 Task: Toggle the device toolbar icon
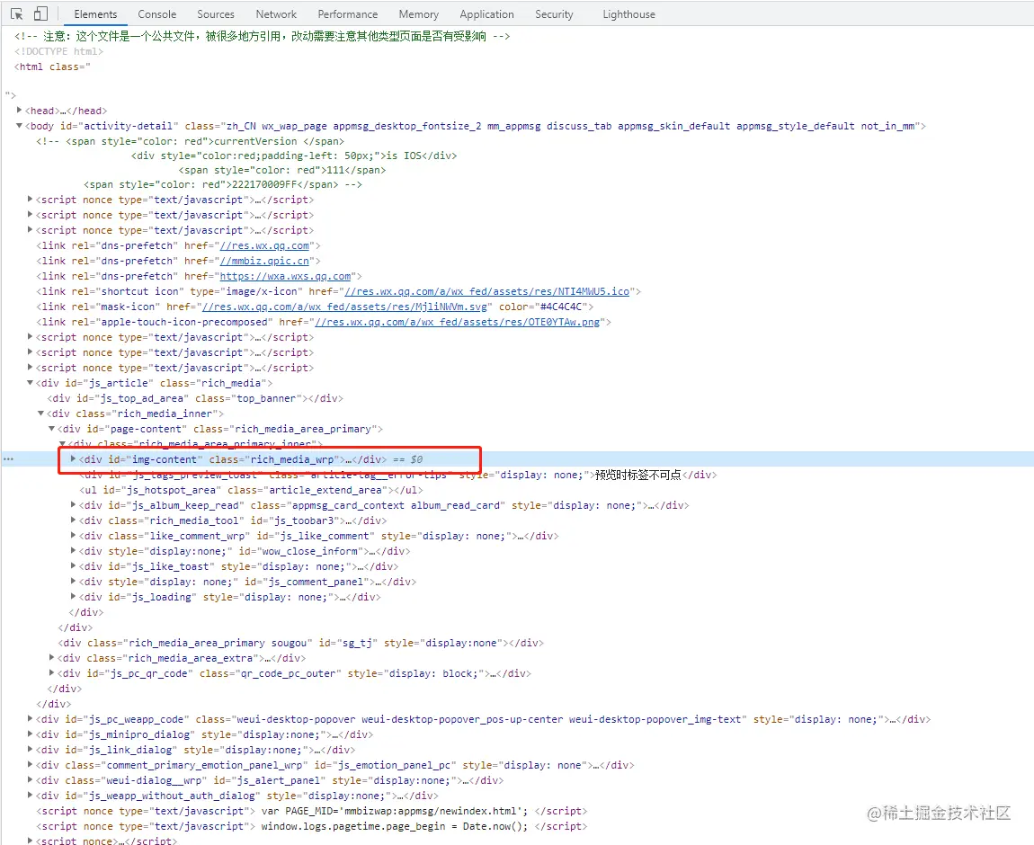pyautogui.click(x=40, y=13)
